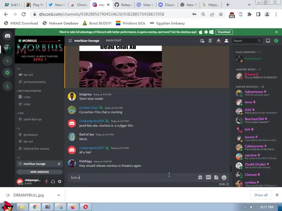
Task: Expand MORBIUS server dropdown menu
Action: click(59, 41)
